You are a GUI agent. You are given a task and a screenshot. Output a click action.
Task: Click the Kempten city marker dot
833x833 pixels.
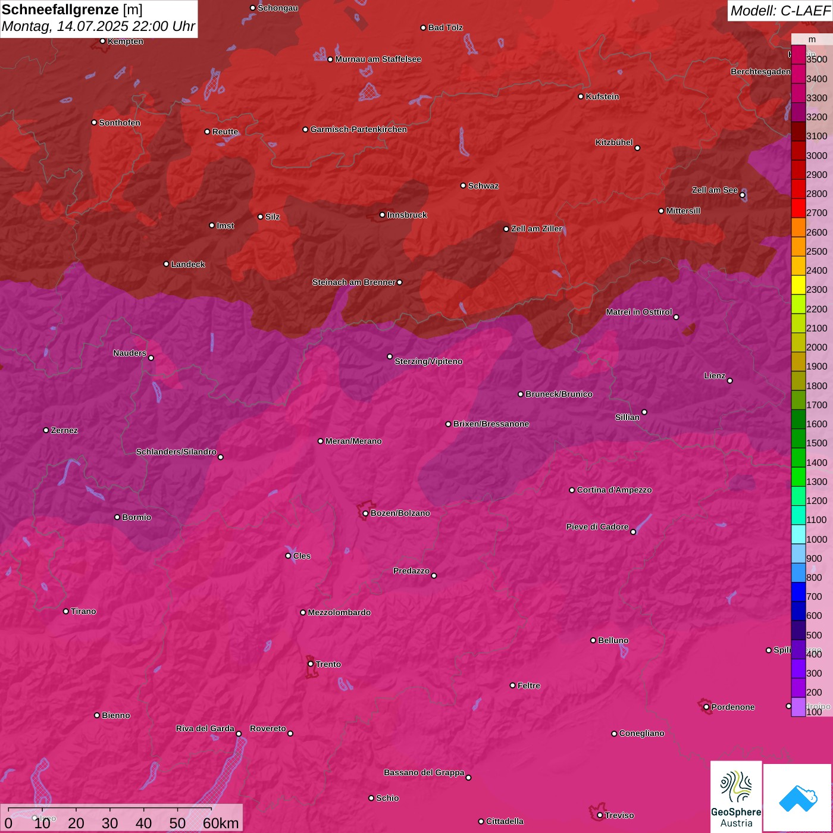(102, 41)
